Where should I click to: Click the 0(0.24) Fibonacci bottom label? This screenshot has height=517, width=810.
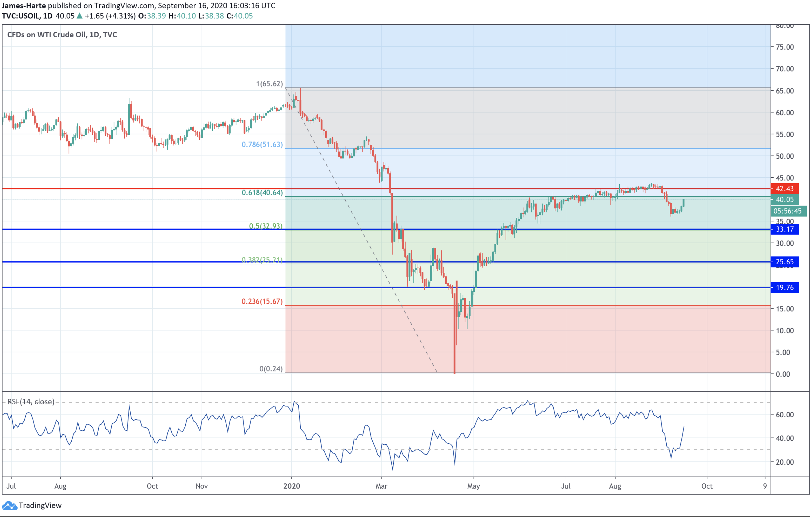271,369
